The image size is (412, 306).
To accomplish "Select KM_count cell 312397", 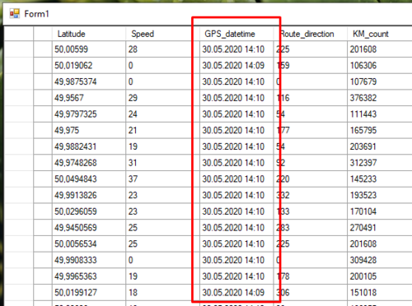I will click(380, 163).
